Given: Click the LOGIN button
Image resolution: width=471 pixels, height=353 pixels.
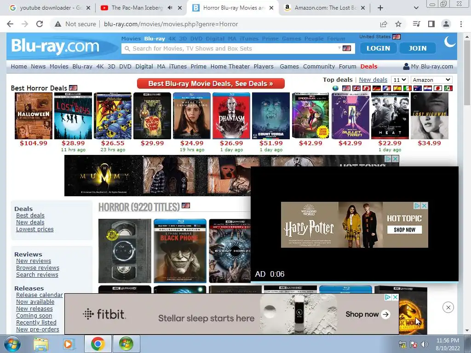Looking at the screenshot, I should pyautogui.click(x=378, y=48).
